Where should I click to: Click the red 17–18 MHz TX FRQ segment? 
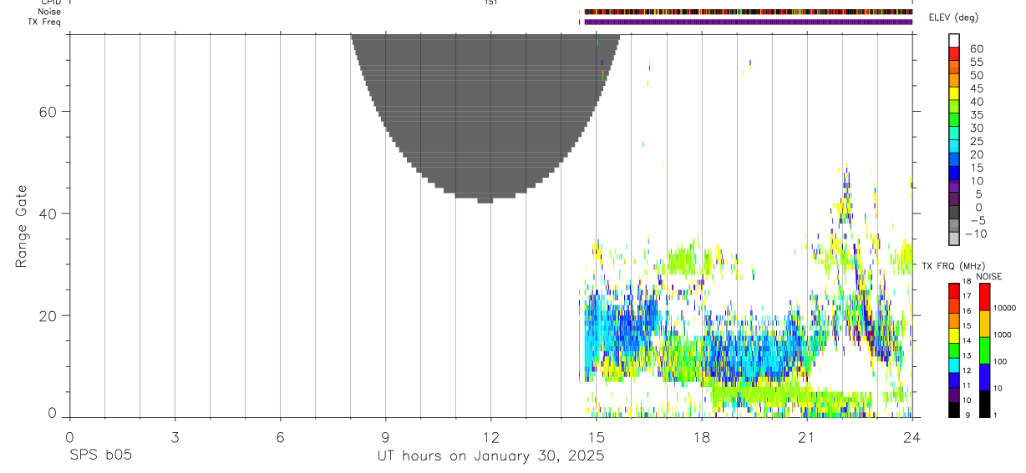(953, 290)
